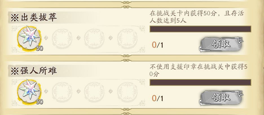Click the 不使用支援印章 quest description
264x115 pixels.
point(199,70)
